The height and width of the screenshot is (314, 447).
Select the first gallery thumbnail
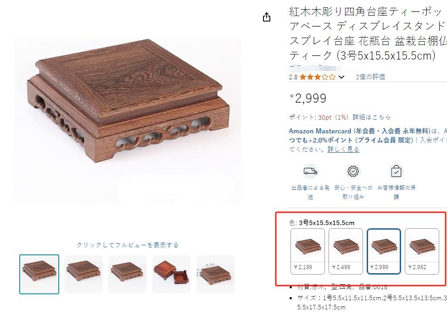pos(39,274)
